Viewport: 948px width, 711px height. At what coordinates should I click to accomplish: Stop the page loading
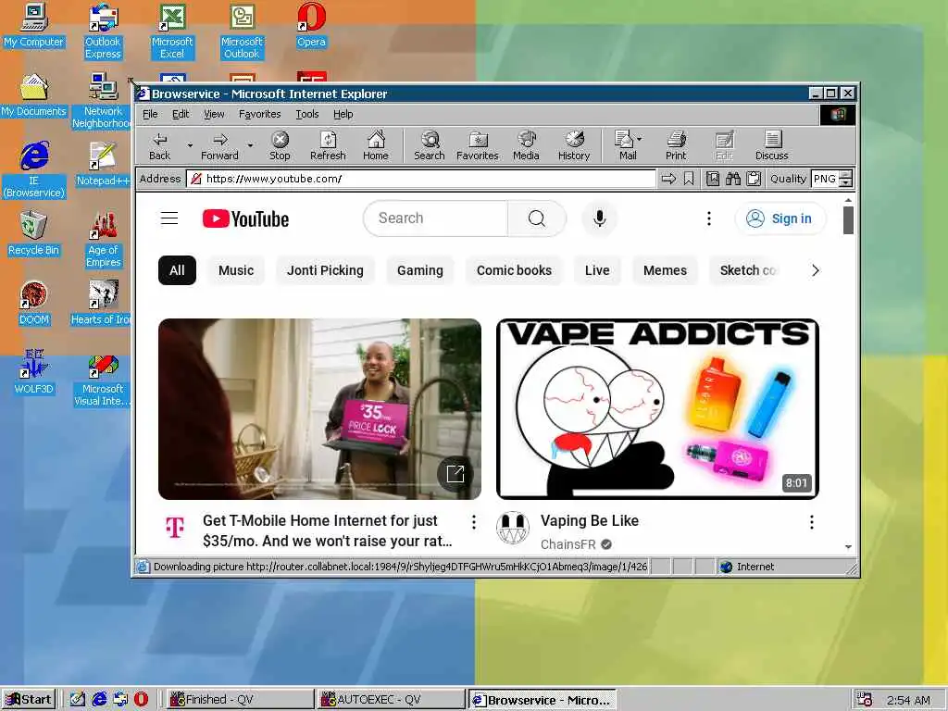click(x=280, y=146)
